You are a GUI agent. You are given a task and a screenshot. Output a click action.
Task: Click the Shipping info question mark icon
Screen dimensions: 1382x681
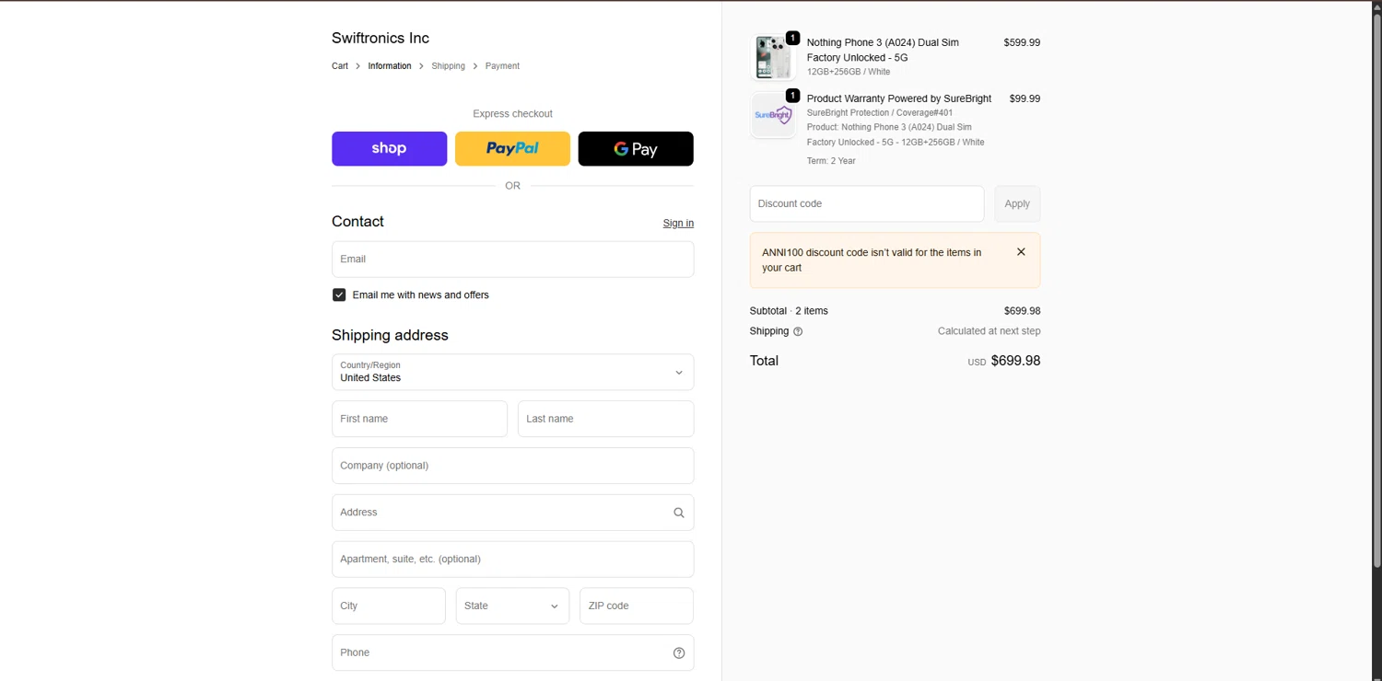coord(798,331)
